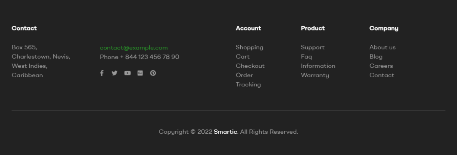Open About us under Company
The height and width of the screenshot is (155, 457).
pyautogui.click(x=382, y=47)
